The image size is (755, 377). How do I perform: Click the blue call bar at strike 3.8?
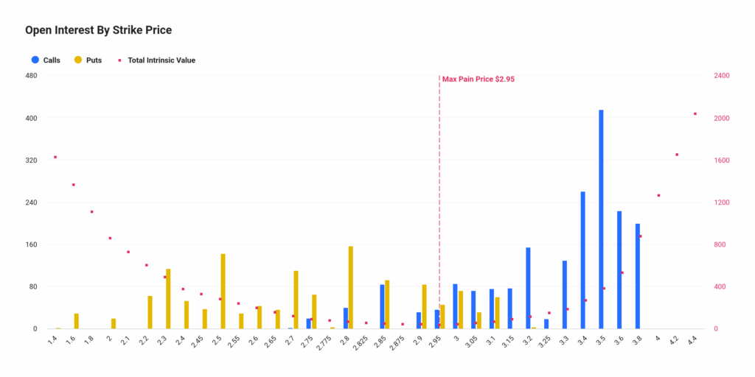pos(638,276)
